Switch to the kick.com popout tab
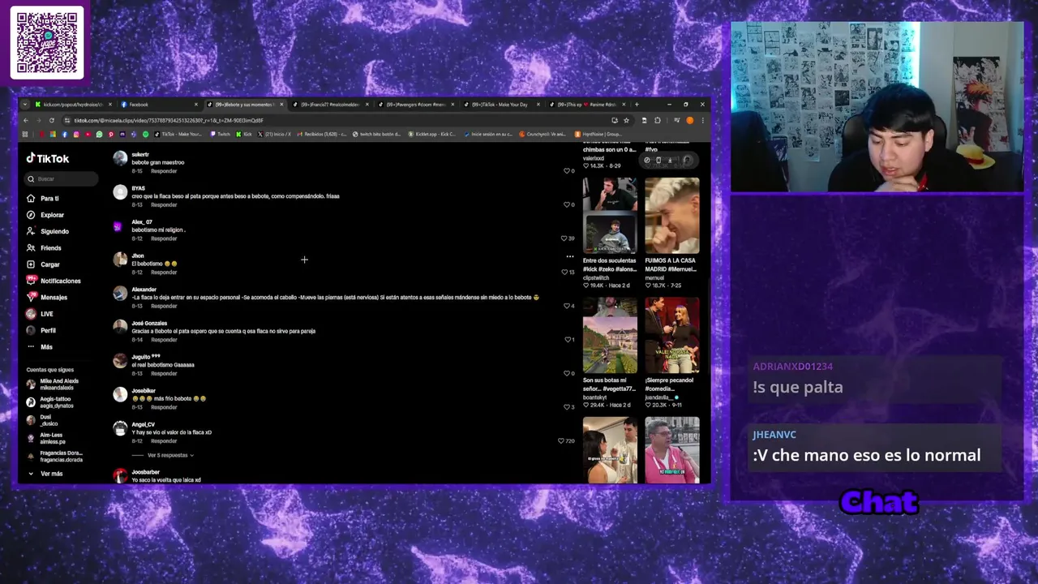This screenshot has height=584, width=1038. click(x=73, y=105)
